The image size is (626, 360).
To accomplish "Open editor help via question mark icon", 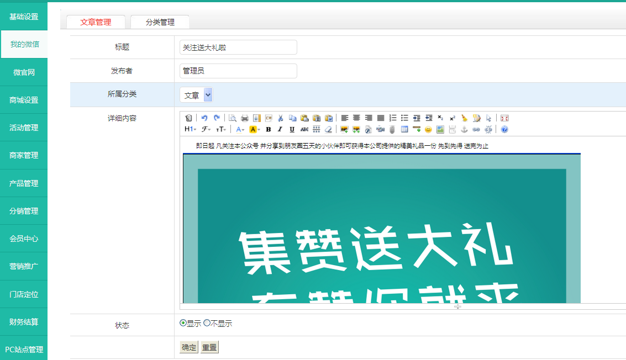I will (504, 129).
